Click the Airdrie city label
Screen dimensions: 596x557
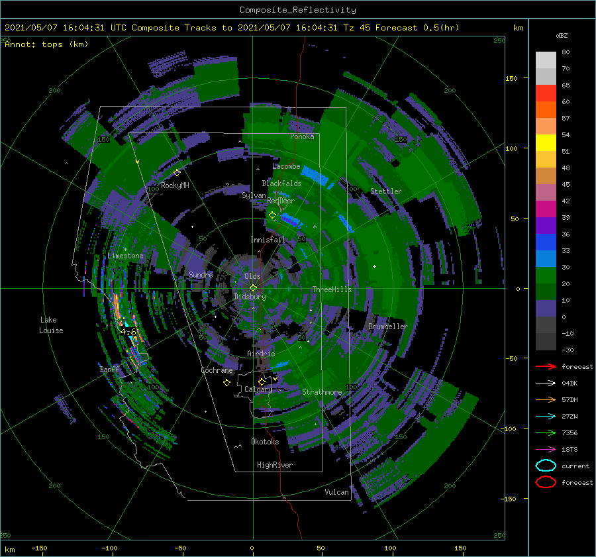click(x=261, y=354)
